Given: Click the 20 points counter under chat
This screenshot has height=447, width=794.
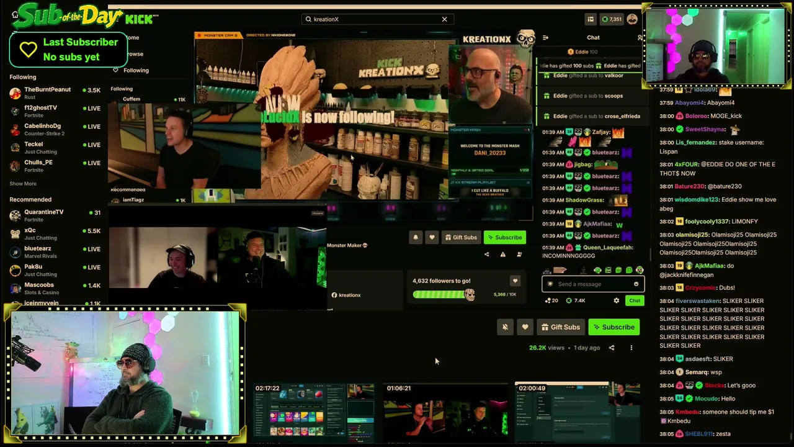Looking at the screenshot, I should [551, 300].
